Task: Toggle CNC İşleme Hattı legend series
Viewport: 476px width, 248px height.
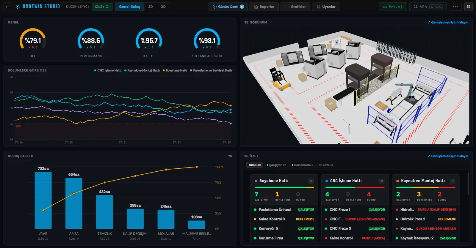Action: pos(108,70)
